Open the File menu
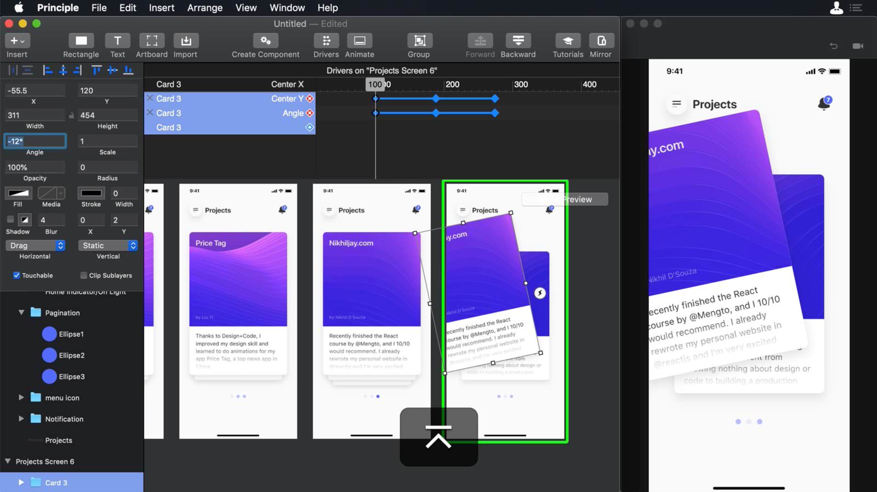The height and width of the screenshot is (492, 877). [99, 8]
